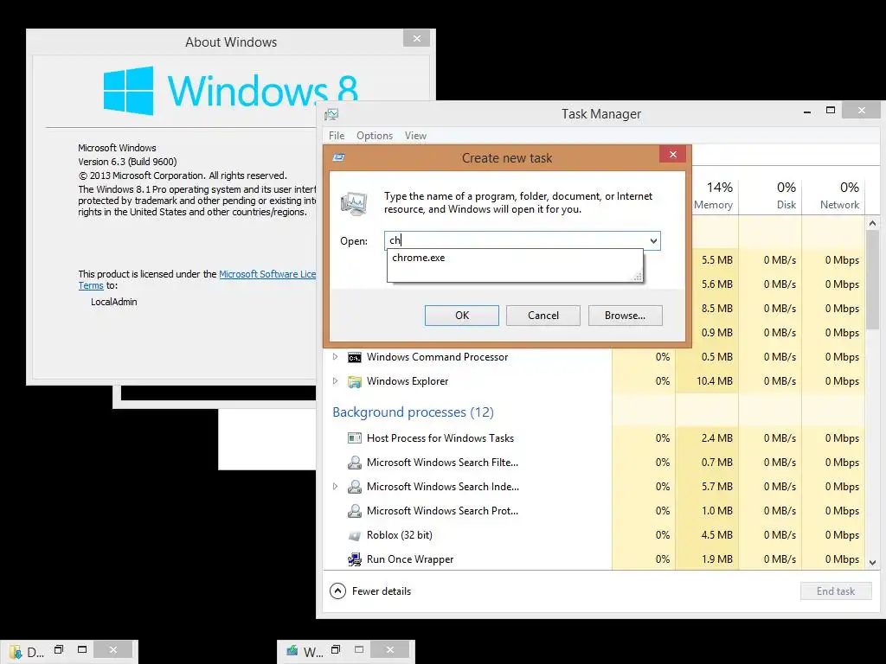Open the Options menu in Task Manager
886x664 pixels.
coord(375,136)
